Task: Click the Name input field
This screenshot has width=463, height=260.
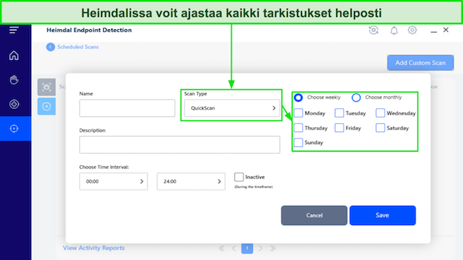Action: (x=127, y=108)
